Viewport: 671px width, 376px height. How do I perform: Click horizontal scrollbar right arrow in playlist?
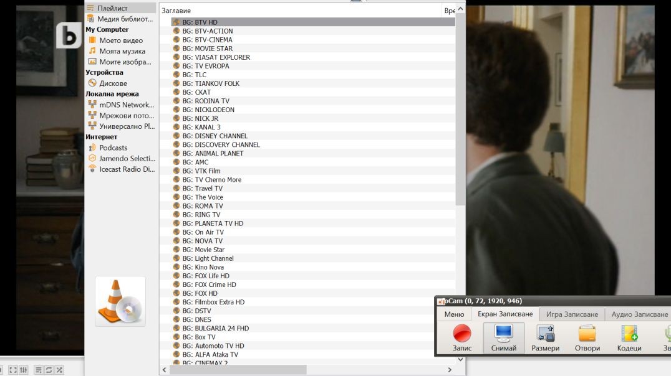(x=450, y=370)
